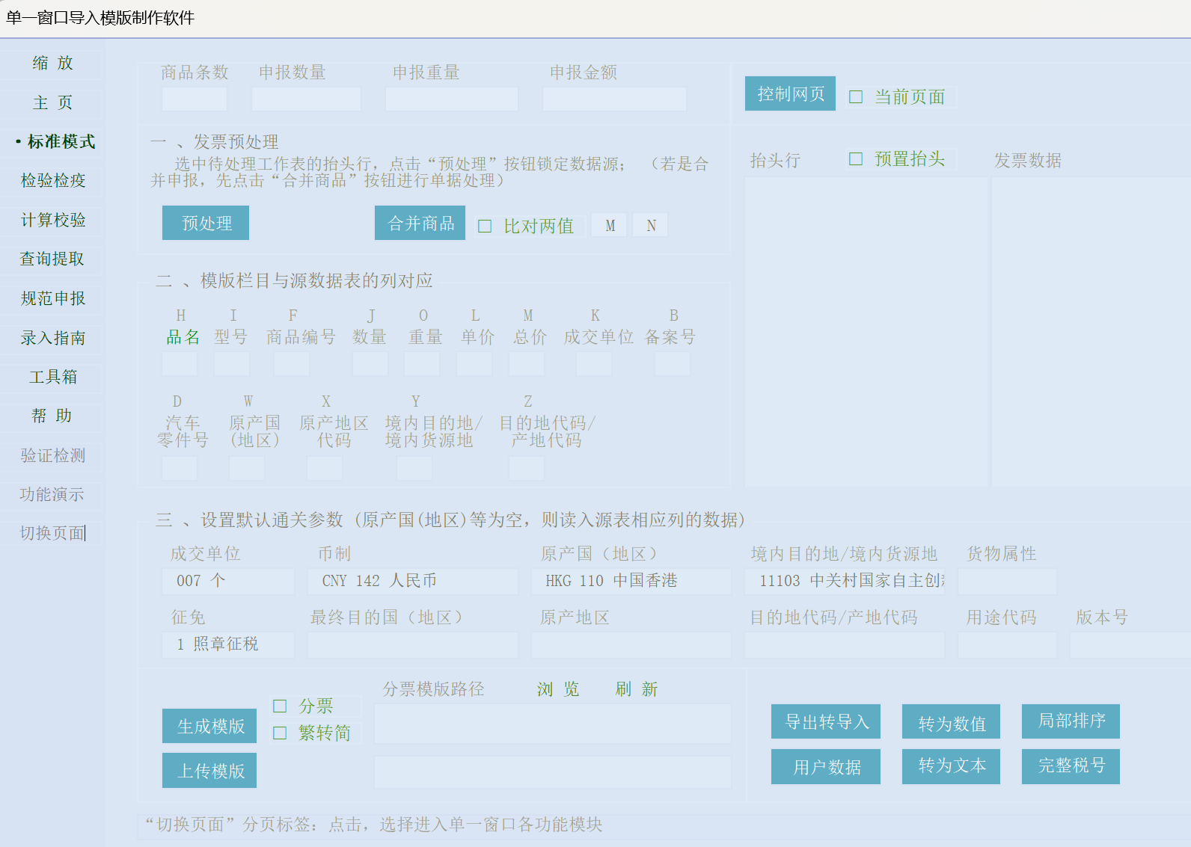Open the 币制 currency dropdown

[x=412, y=581]
